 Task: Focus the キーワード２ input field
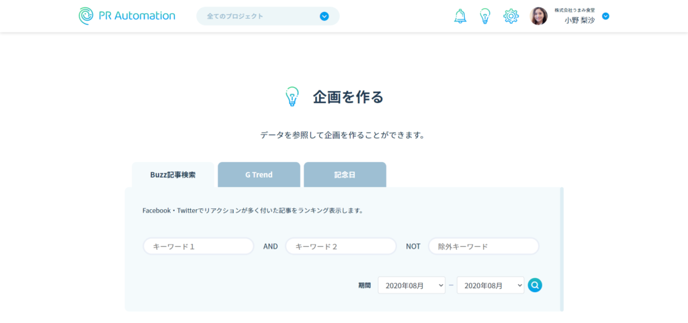[341, 247]
